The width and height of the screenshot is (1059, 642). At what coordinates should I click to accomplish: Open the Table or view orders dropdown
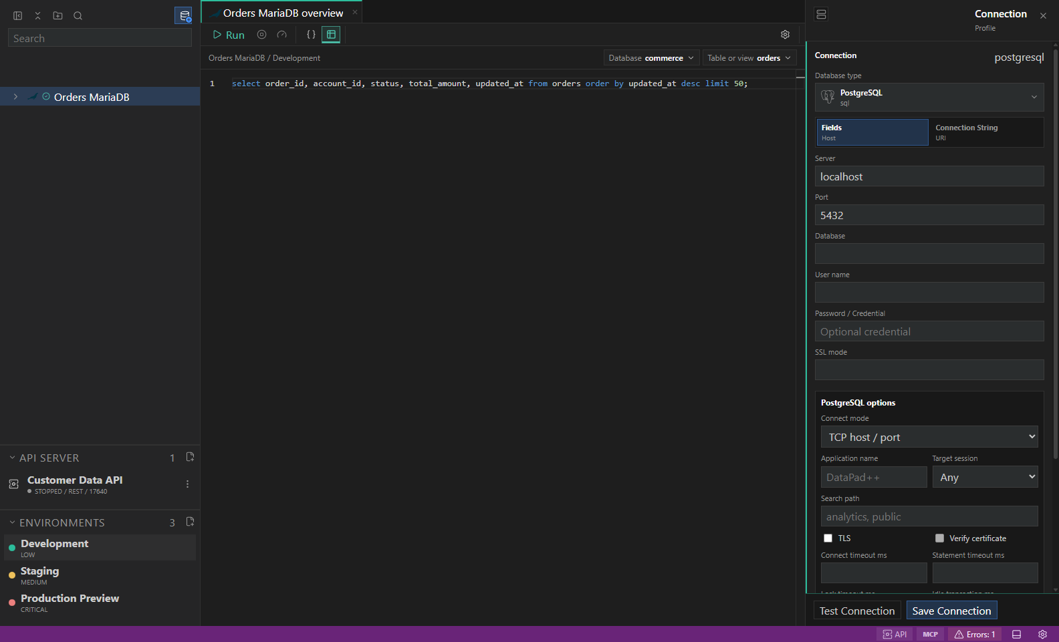click(x=749, y=58)
